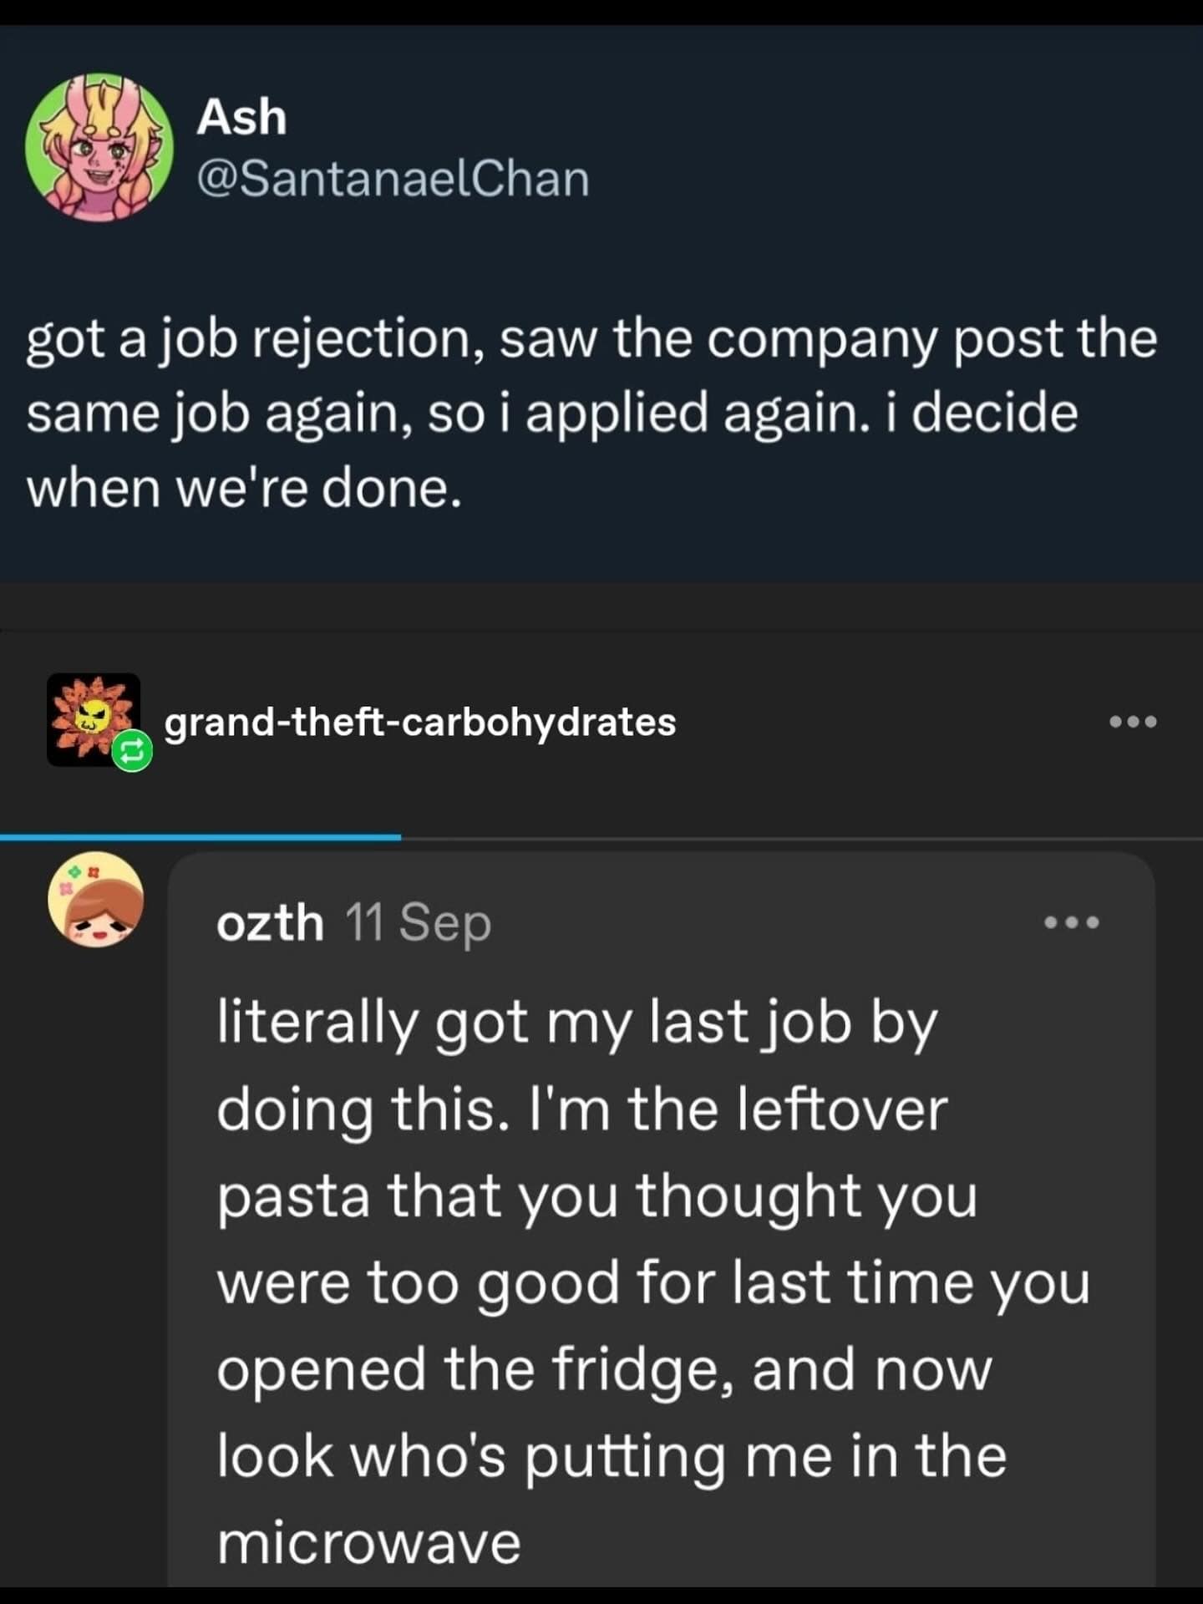This screenshot has width=1203, height=1604.
Task: Click the ozth username
Action: (x=270, y=923)
